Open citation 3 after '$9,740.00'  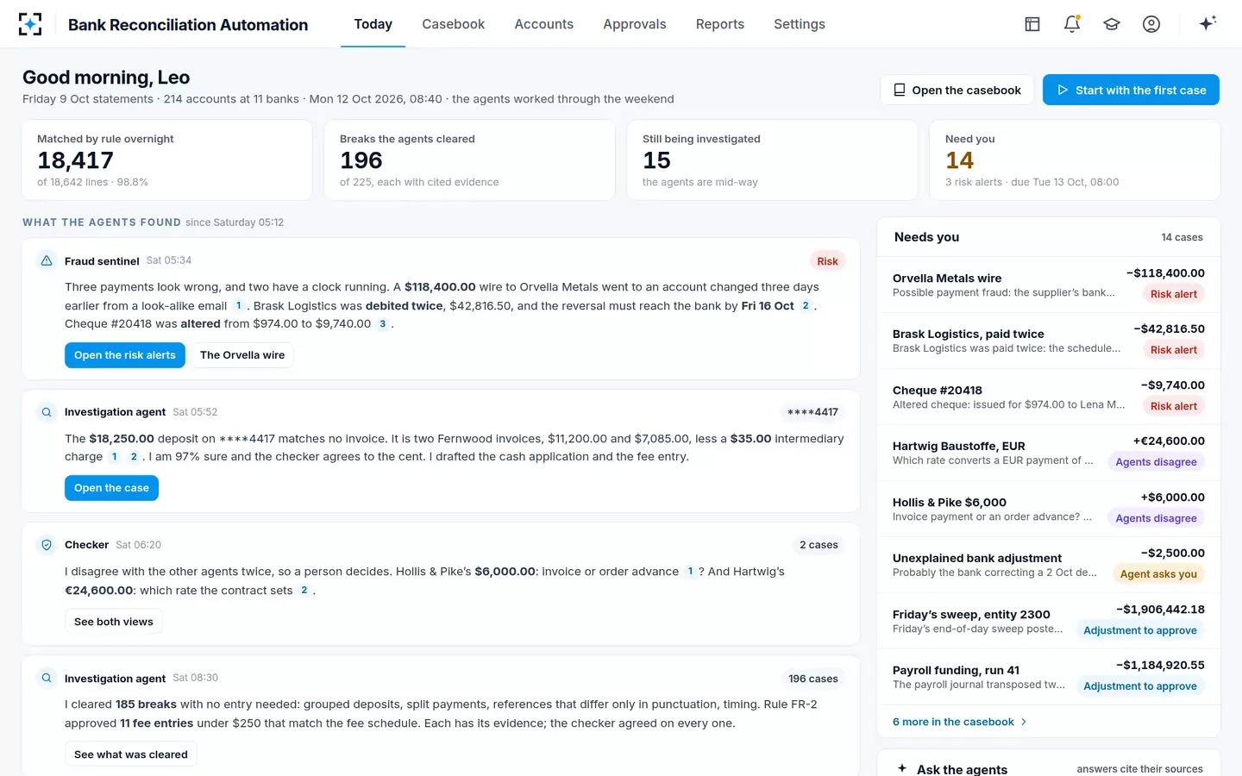click(x=382, y=324)
